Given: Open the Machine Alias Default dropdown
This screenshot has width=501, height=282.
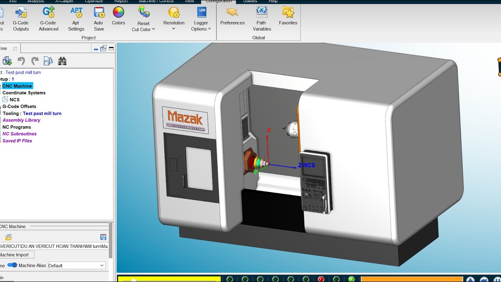Looking at the screenshot, I should 77,265.
